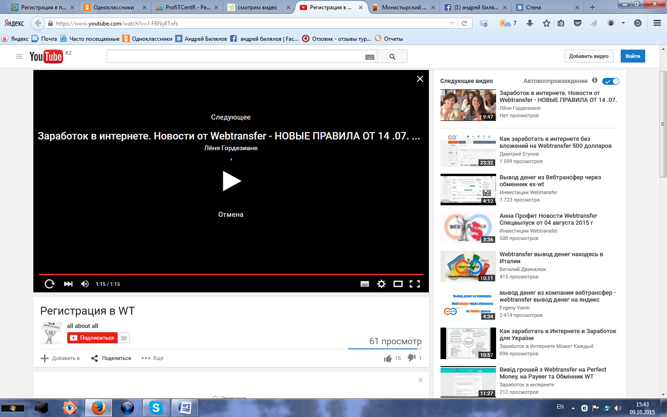Open a new browser tab with plus
667x417 pixels.
(x=592, y=7)
